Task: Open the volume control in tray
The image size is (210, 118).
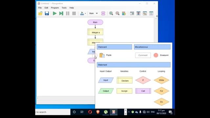Action: tap(148, 112)
